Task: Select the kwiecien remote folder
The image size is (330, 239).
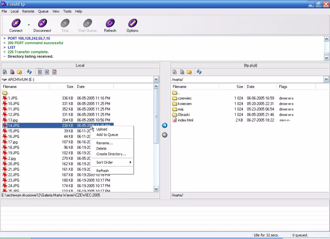Action: click(x=182, y=104)
